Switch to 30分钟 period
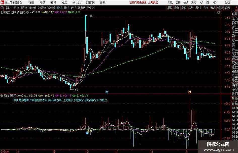This screenshot has height=153, width=238. pos(42,8)
